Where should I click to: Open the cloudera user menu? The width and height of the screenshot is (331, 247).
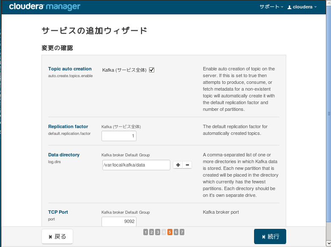click(302, 7)
